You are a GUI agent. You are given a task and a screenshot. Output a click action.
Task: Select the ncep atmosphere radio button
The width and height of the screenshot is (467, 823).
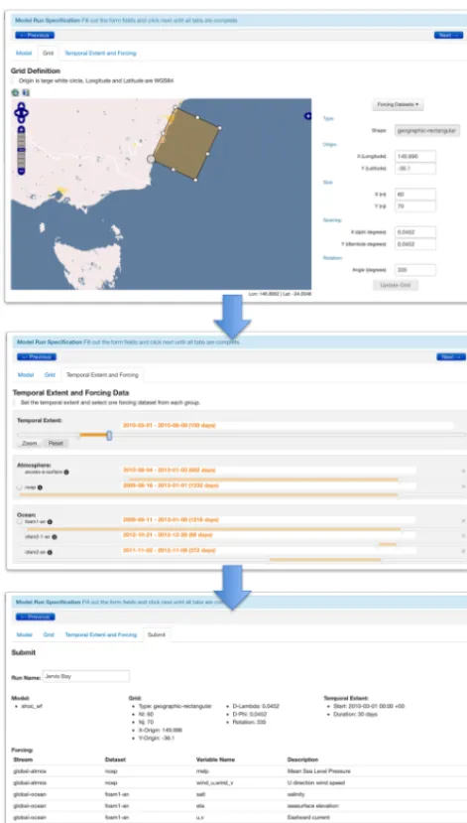tap(20, 487)
